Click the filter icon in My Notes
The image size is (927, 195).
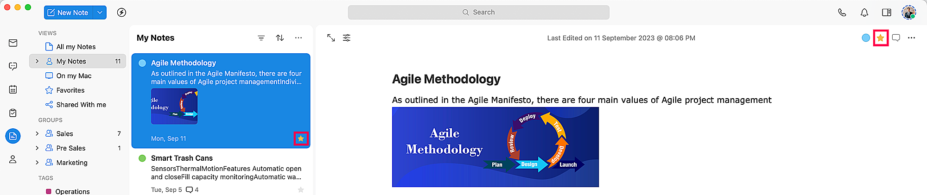point(261,38)
